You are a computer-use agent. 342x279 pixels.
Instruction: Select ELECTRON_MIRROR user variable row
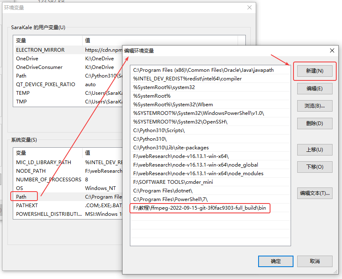pyautogui.click(x=40, y=50)
